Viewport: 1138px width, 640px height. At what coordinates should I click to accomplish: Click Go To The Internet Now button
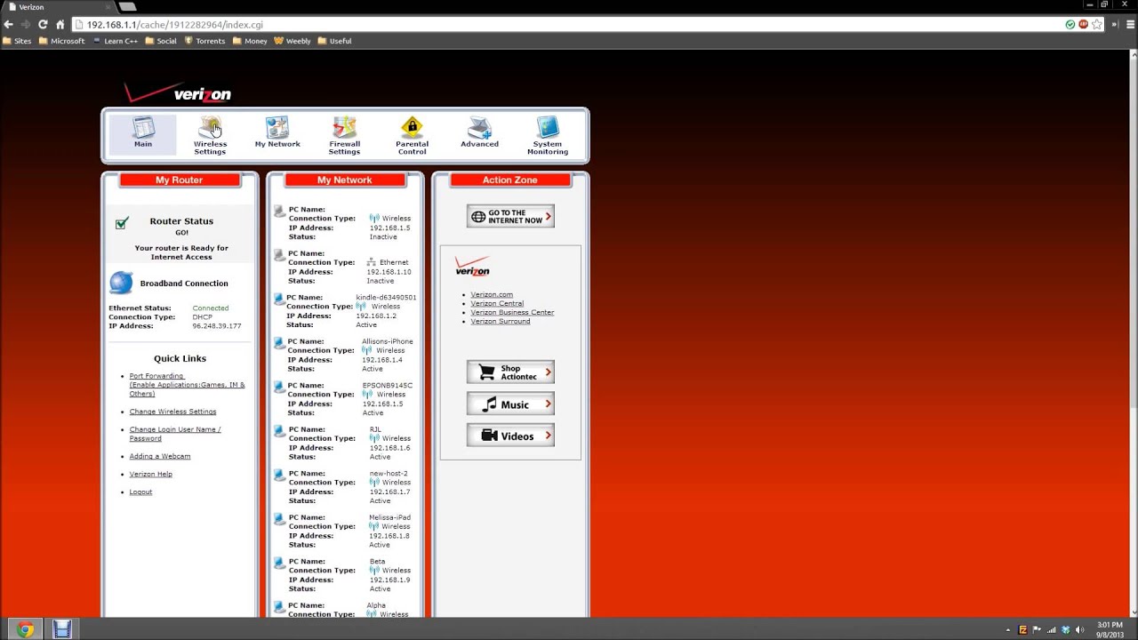[510, 216]
